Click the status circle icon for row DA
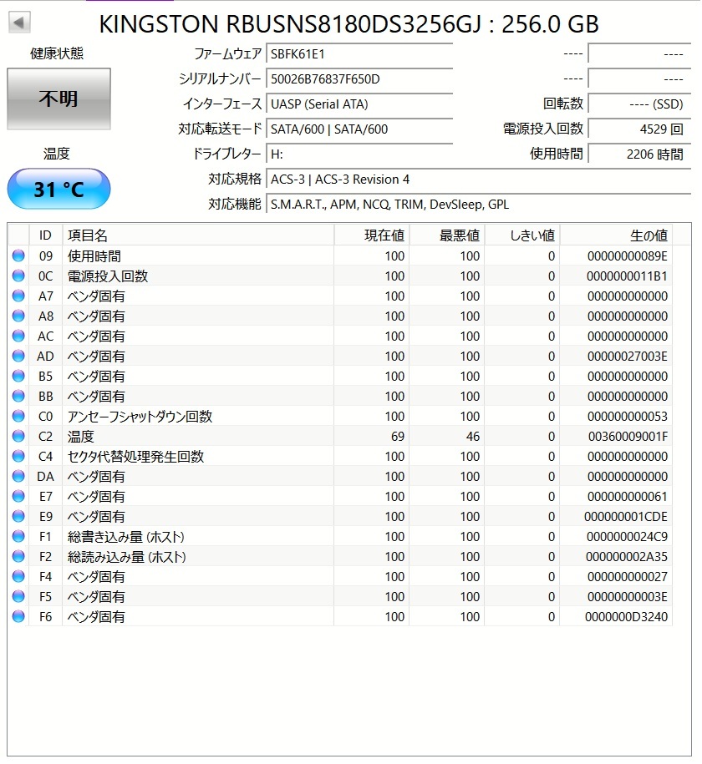Image resolution: width=702 pixels, height=764 pixels. (18, 476)
